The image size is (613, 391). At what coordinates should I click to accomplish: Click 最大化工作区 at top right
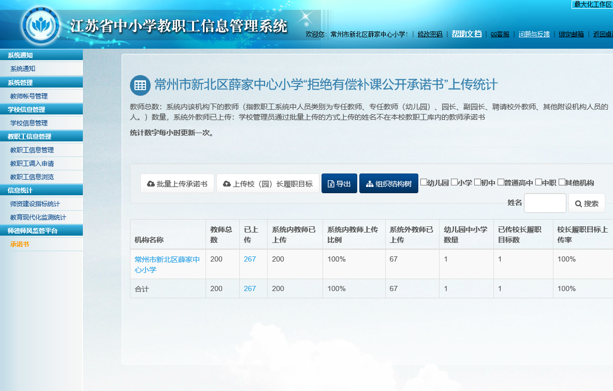click(x=592, y=4)
